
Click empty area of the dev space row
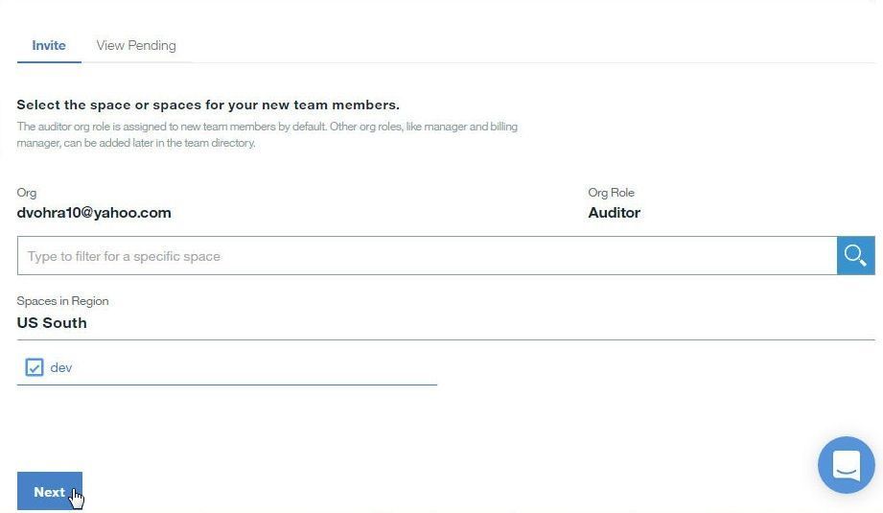coord(253,367)
